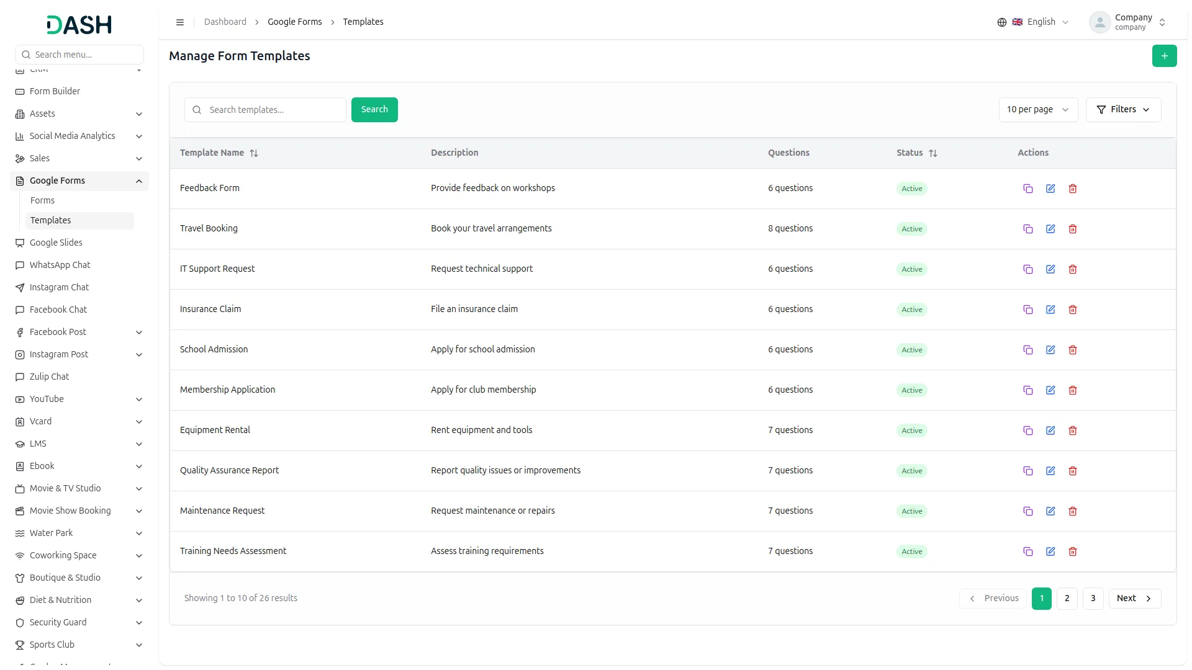This screenshot has height=670, width=1192.
Task: Click the DASH logo
Action: (79, 25)
